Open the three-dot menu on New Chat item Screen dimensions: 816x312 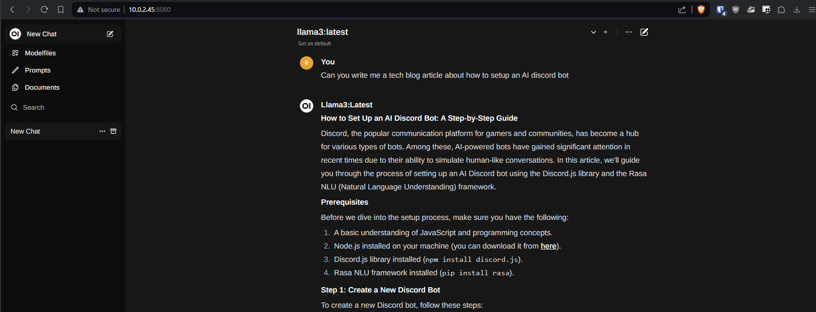[x=102, y=131]
